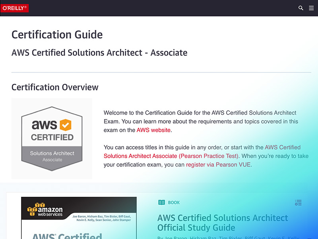
Task: Open the register via Pearson VUE link
Action: click(218, 165)
